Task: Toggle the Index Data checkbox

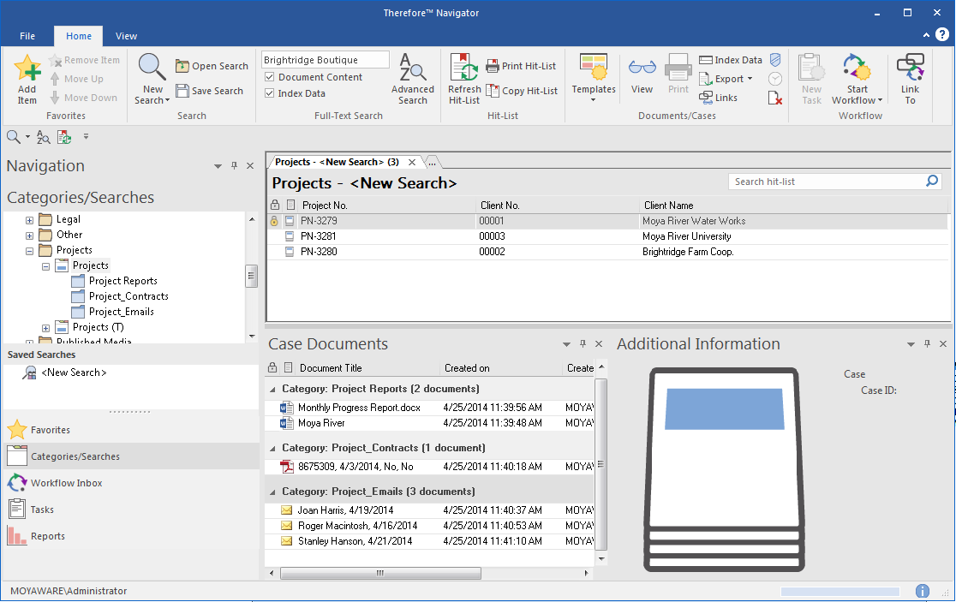Action: 270,93
